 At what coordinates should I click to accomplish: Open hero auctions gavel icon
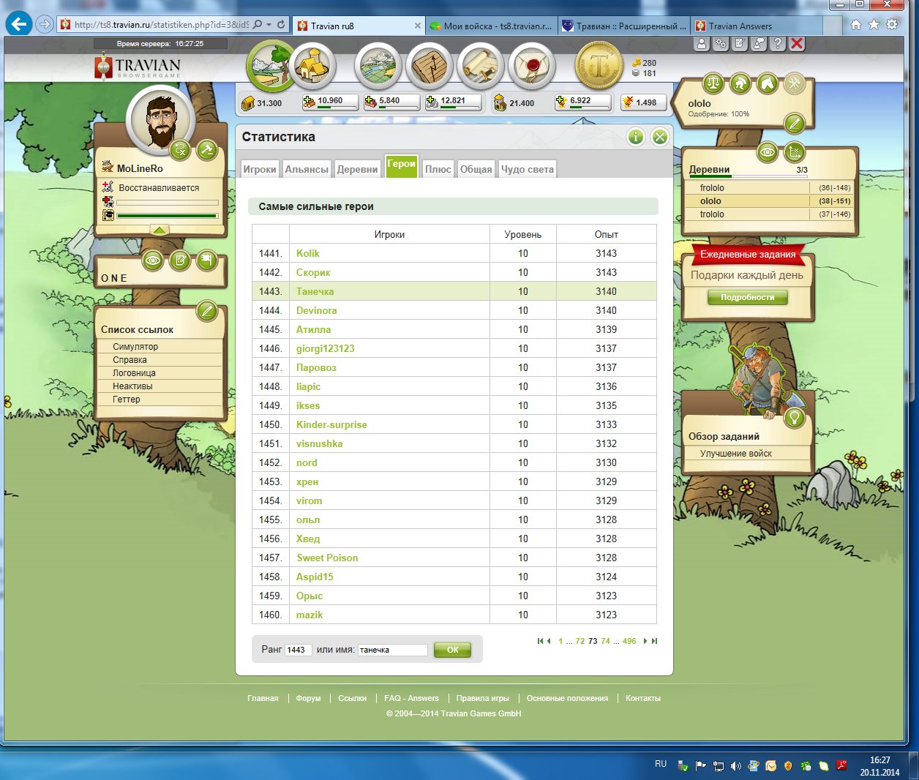(x=206, y=150)
